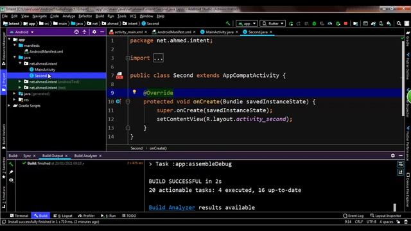Switch to activity_main.xml editor tab
411x231 pixels.
[128, 32]
